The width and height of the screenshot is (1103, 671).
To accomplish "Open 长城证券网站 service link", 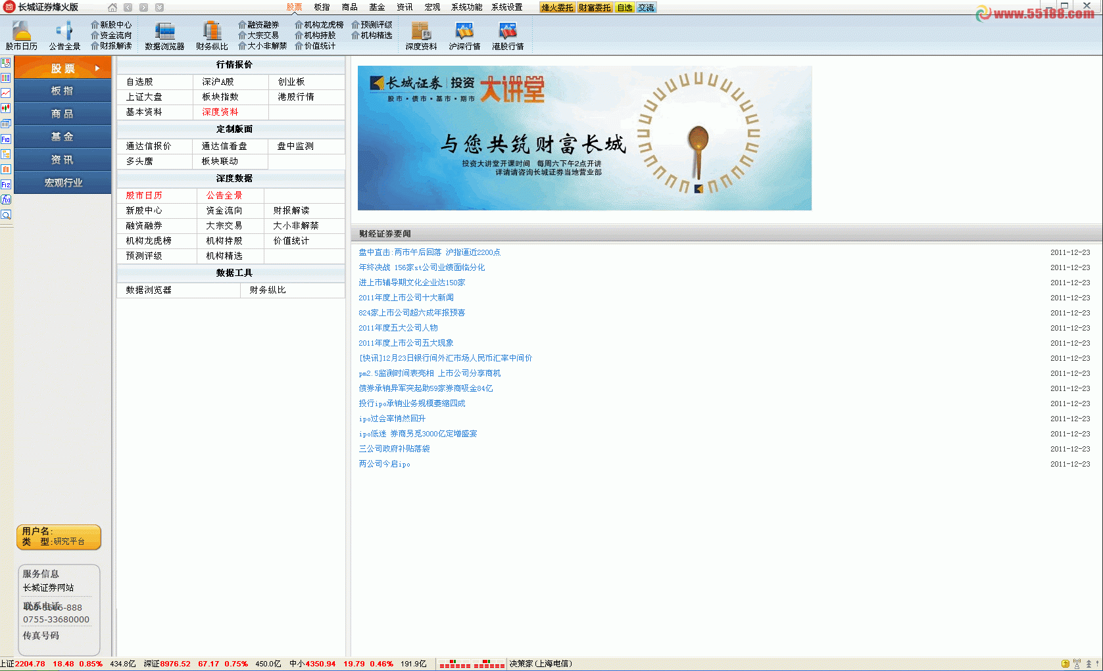I will 48,588.
